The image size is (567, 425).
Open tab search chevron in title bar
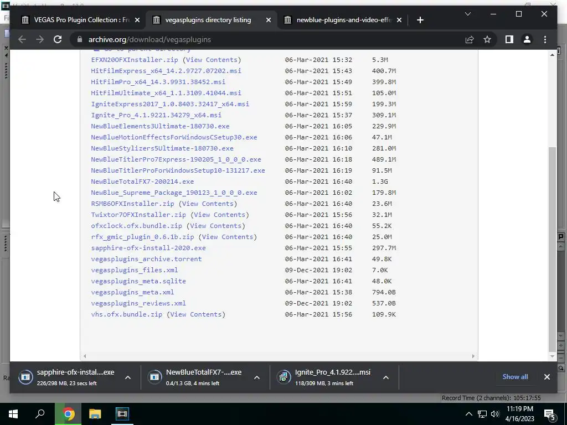[x=467, y=14]
